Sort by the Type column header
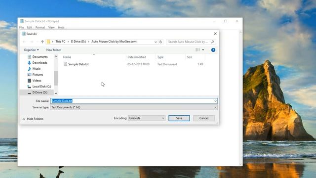Viewport: 316px width, 178px height. pyautogui.click(x=160, y=57)
